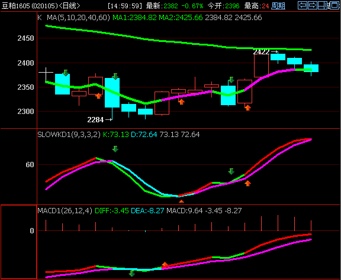Click the empty red-bordered box left of MACD

point(19,242)
